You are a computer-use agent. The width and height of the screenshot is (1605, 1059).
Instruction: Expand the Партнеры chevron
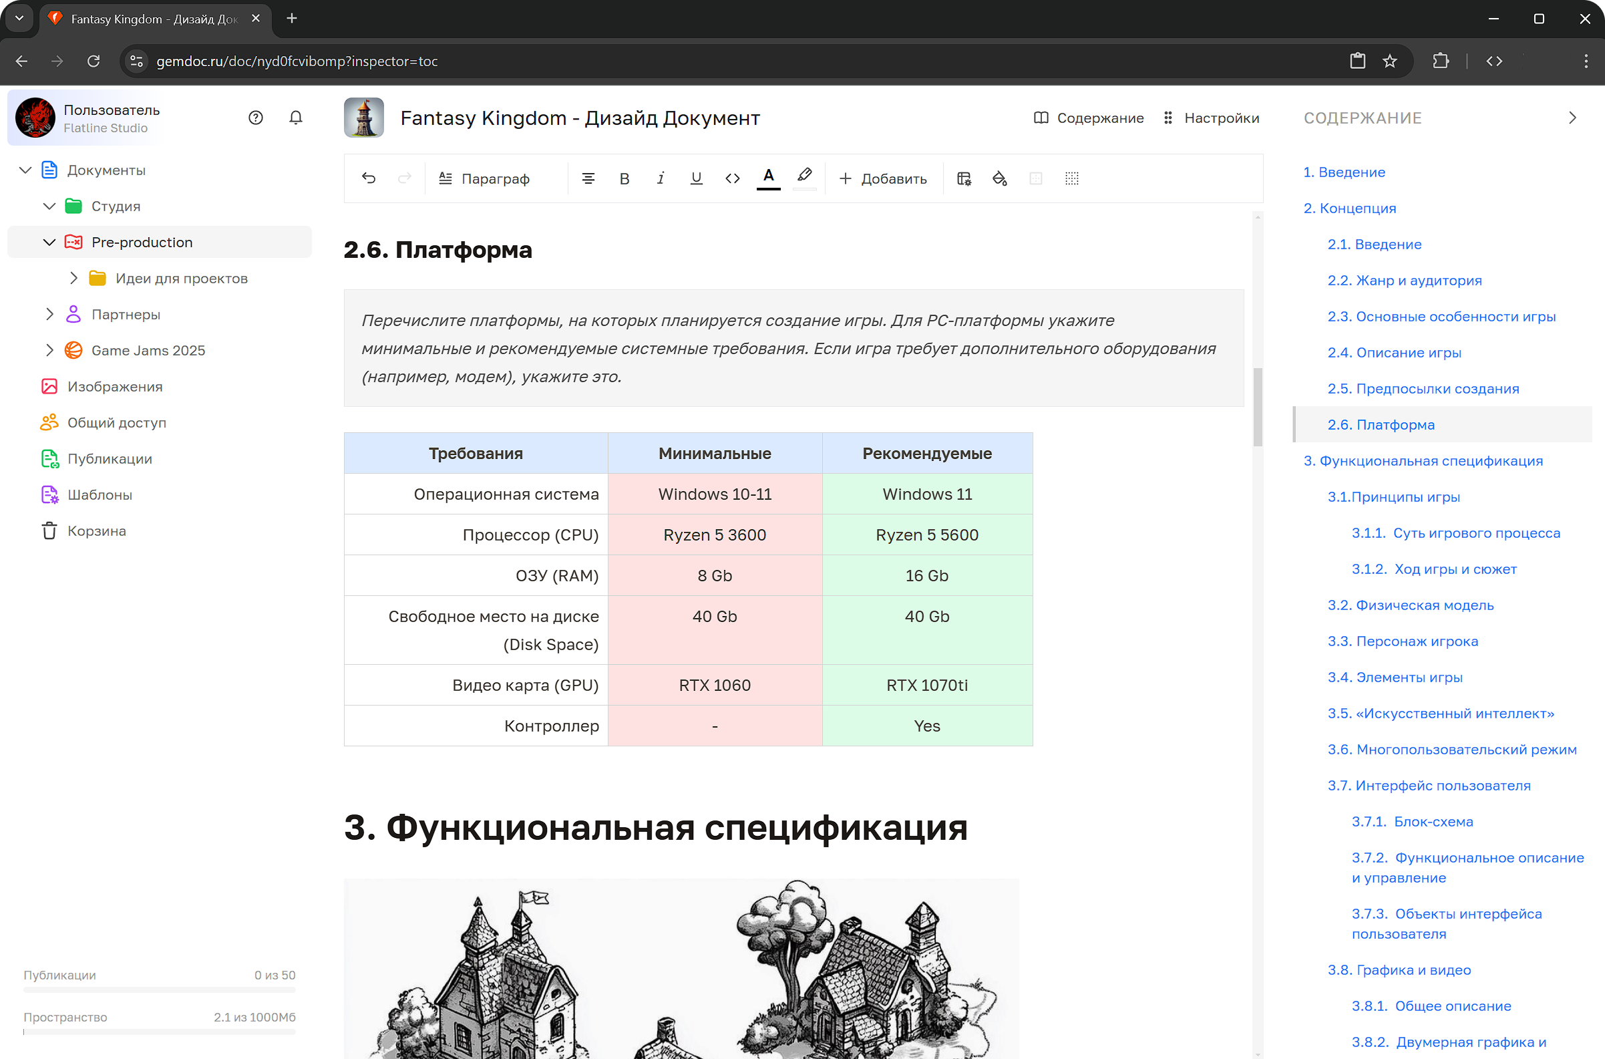click(49, 314)
